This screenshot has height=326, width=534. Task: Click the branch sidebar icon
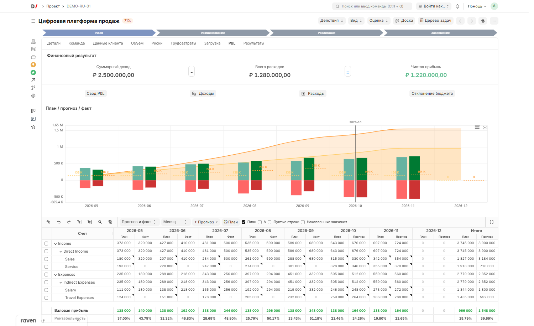[33, 88]
